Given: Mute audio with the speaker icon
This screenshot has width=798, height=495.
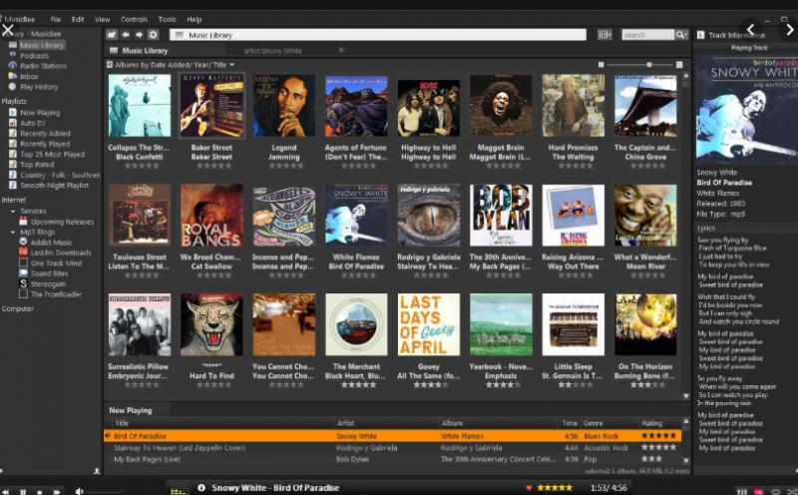Looking at the screenshot, I should point(79,491).
